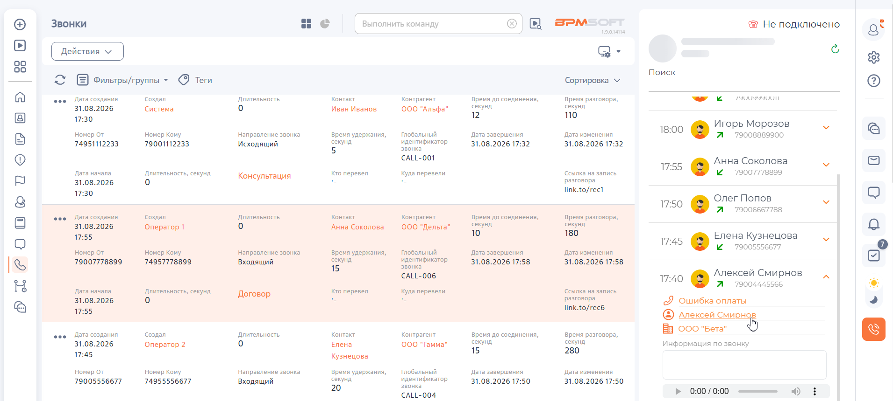Open the tasks icon with badge 7
This screenshot has width=893, height=401.
[x=873, y=255]
